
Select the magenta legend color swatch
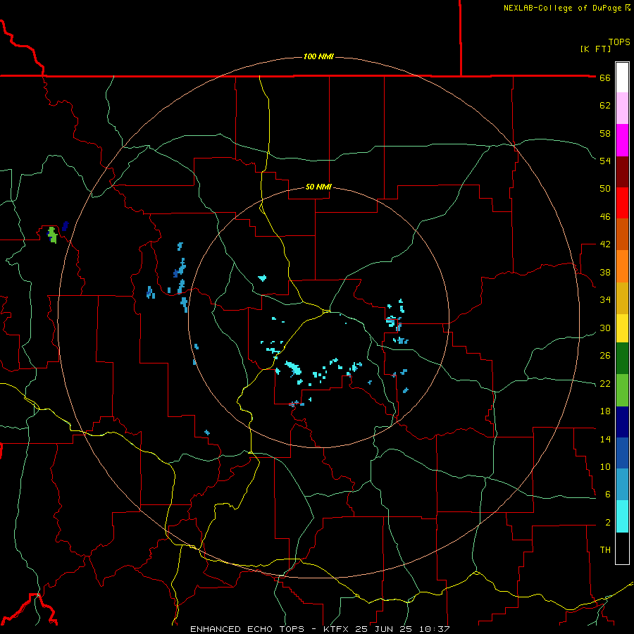[622, 140]
